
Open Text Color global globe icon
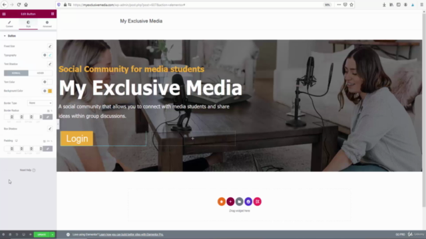pyautogui.click(x=45, y=82)
